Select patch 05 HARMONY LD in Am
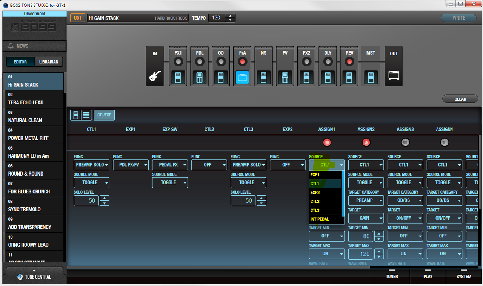Image resolution: width=483 pixels, height=286 pixels. (x=34, y=153)
